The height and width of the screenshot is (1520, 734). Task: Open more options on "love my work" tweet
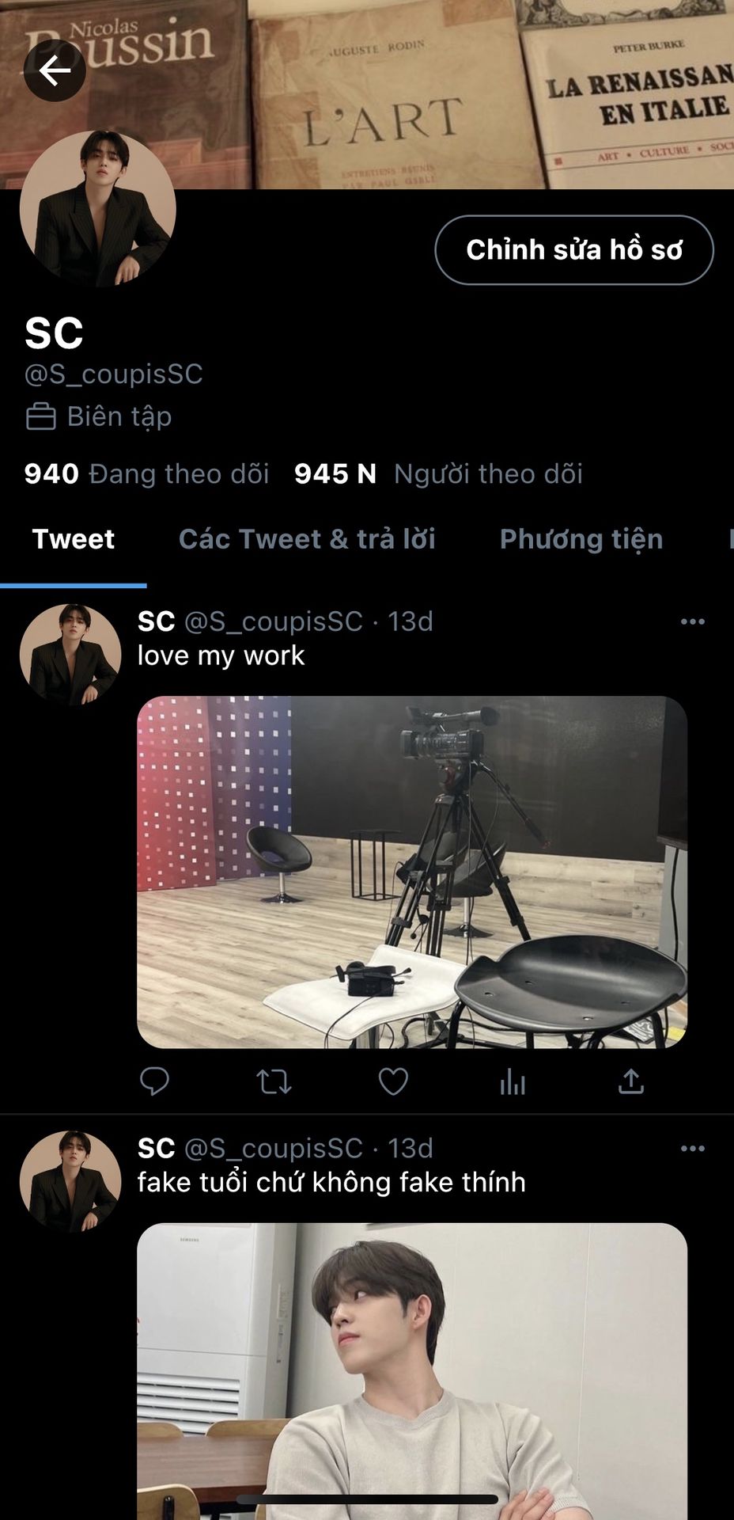692,621
